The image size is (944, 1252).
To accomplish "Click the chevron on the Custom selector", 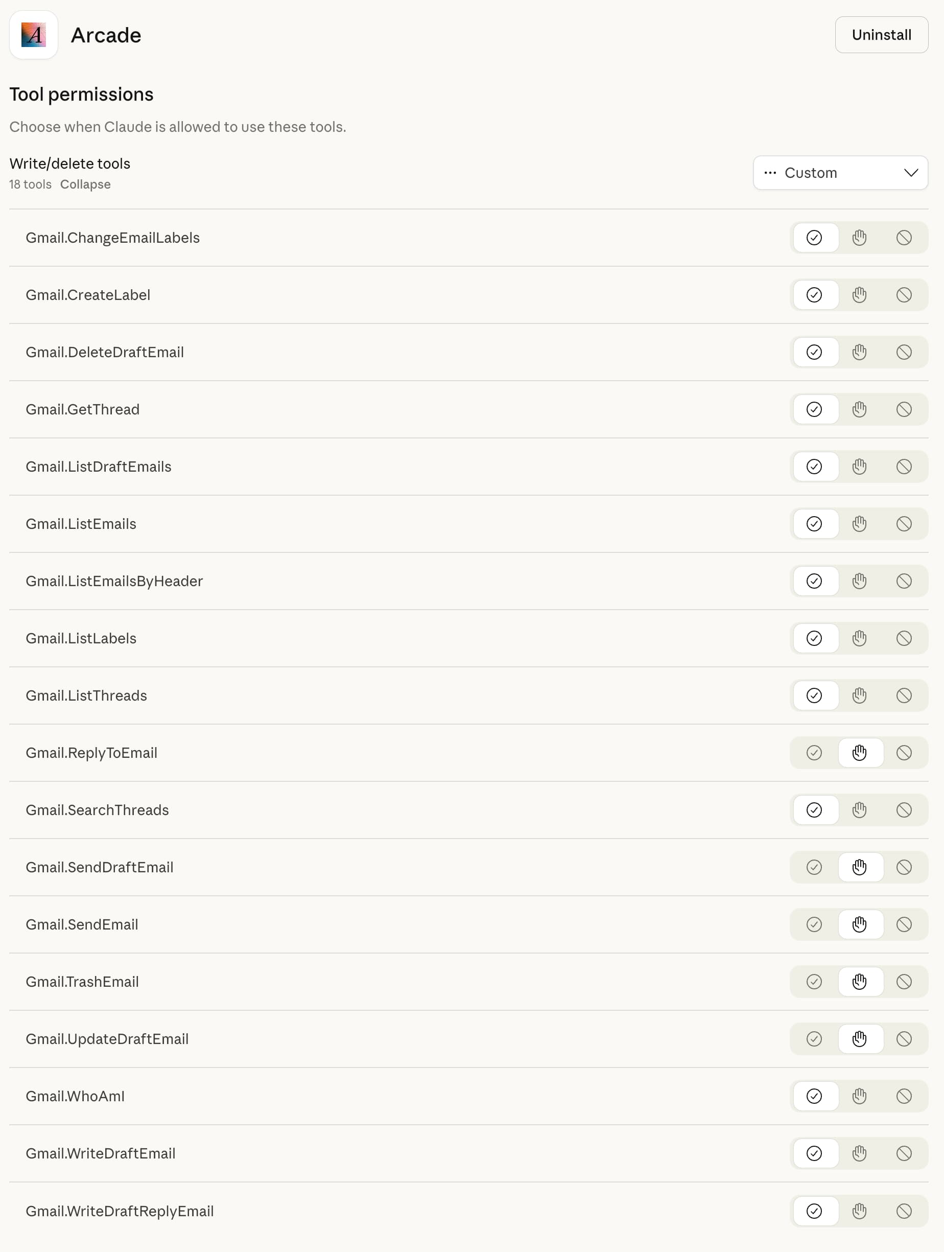I will point(911,173).
